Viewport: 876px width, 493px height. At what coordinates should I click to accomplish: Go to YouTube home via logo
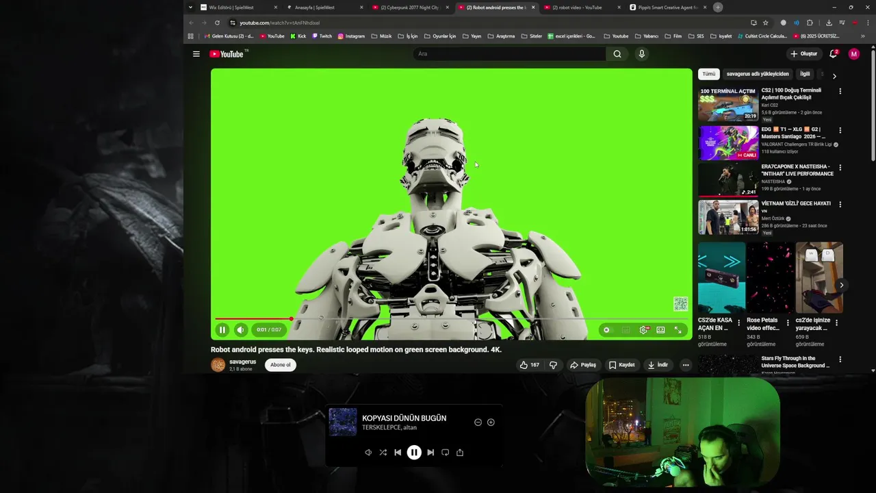click(228, 54)
